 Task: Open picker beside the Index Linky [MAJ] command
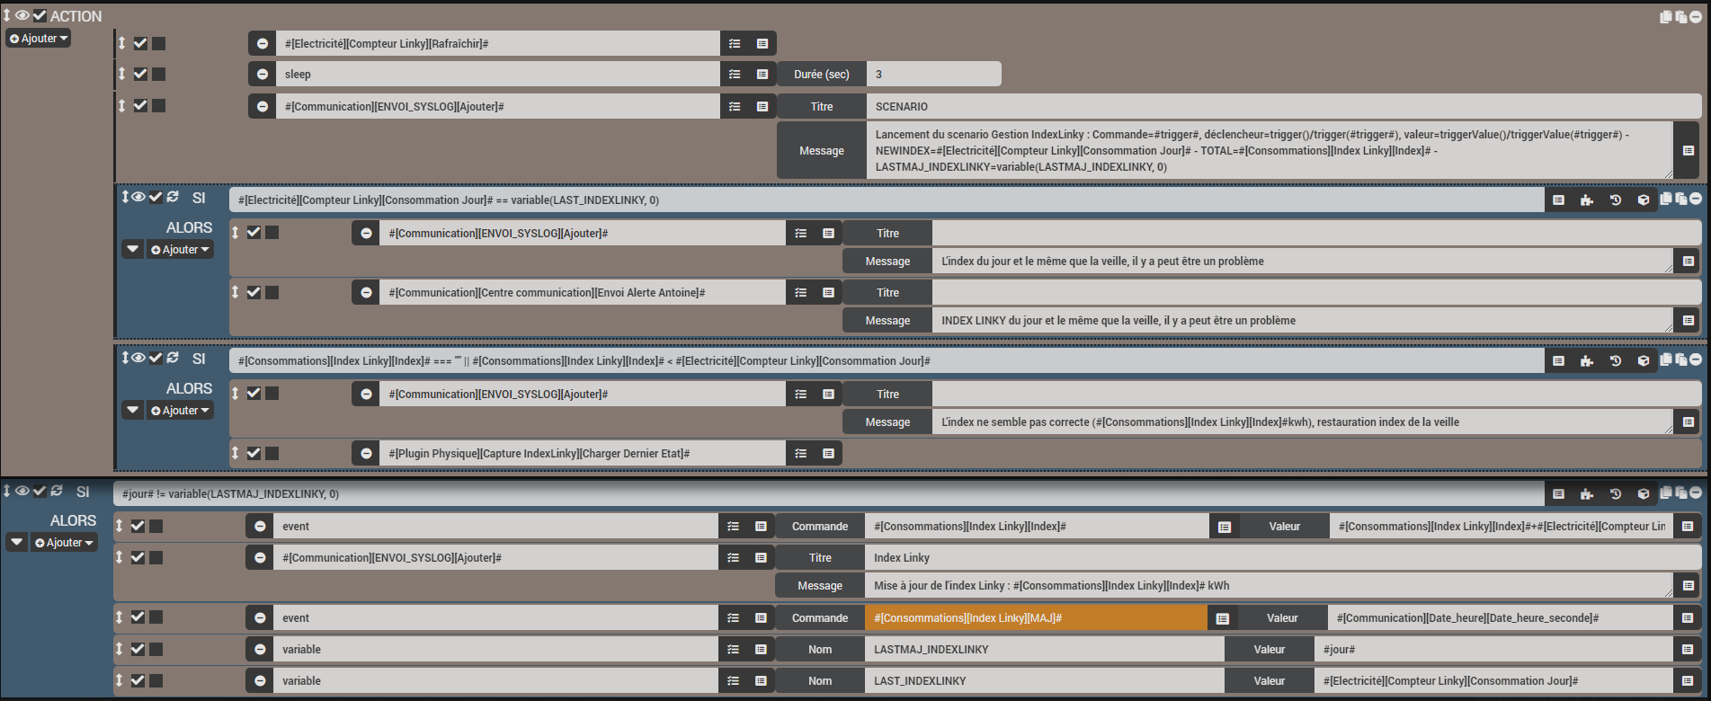click(1222, 617)
